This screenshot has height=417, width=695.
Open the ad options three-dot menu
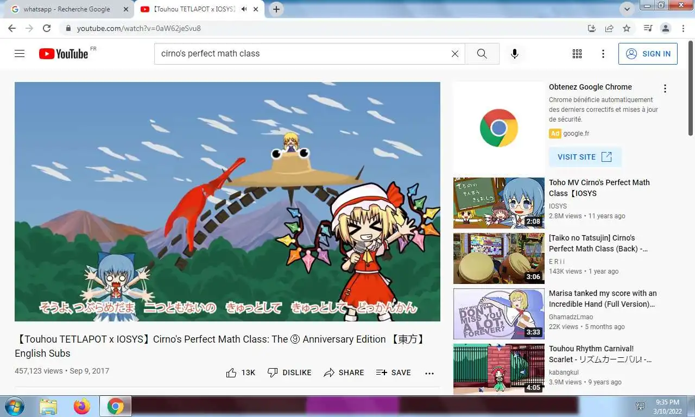point(665,89)
